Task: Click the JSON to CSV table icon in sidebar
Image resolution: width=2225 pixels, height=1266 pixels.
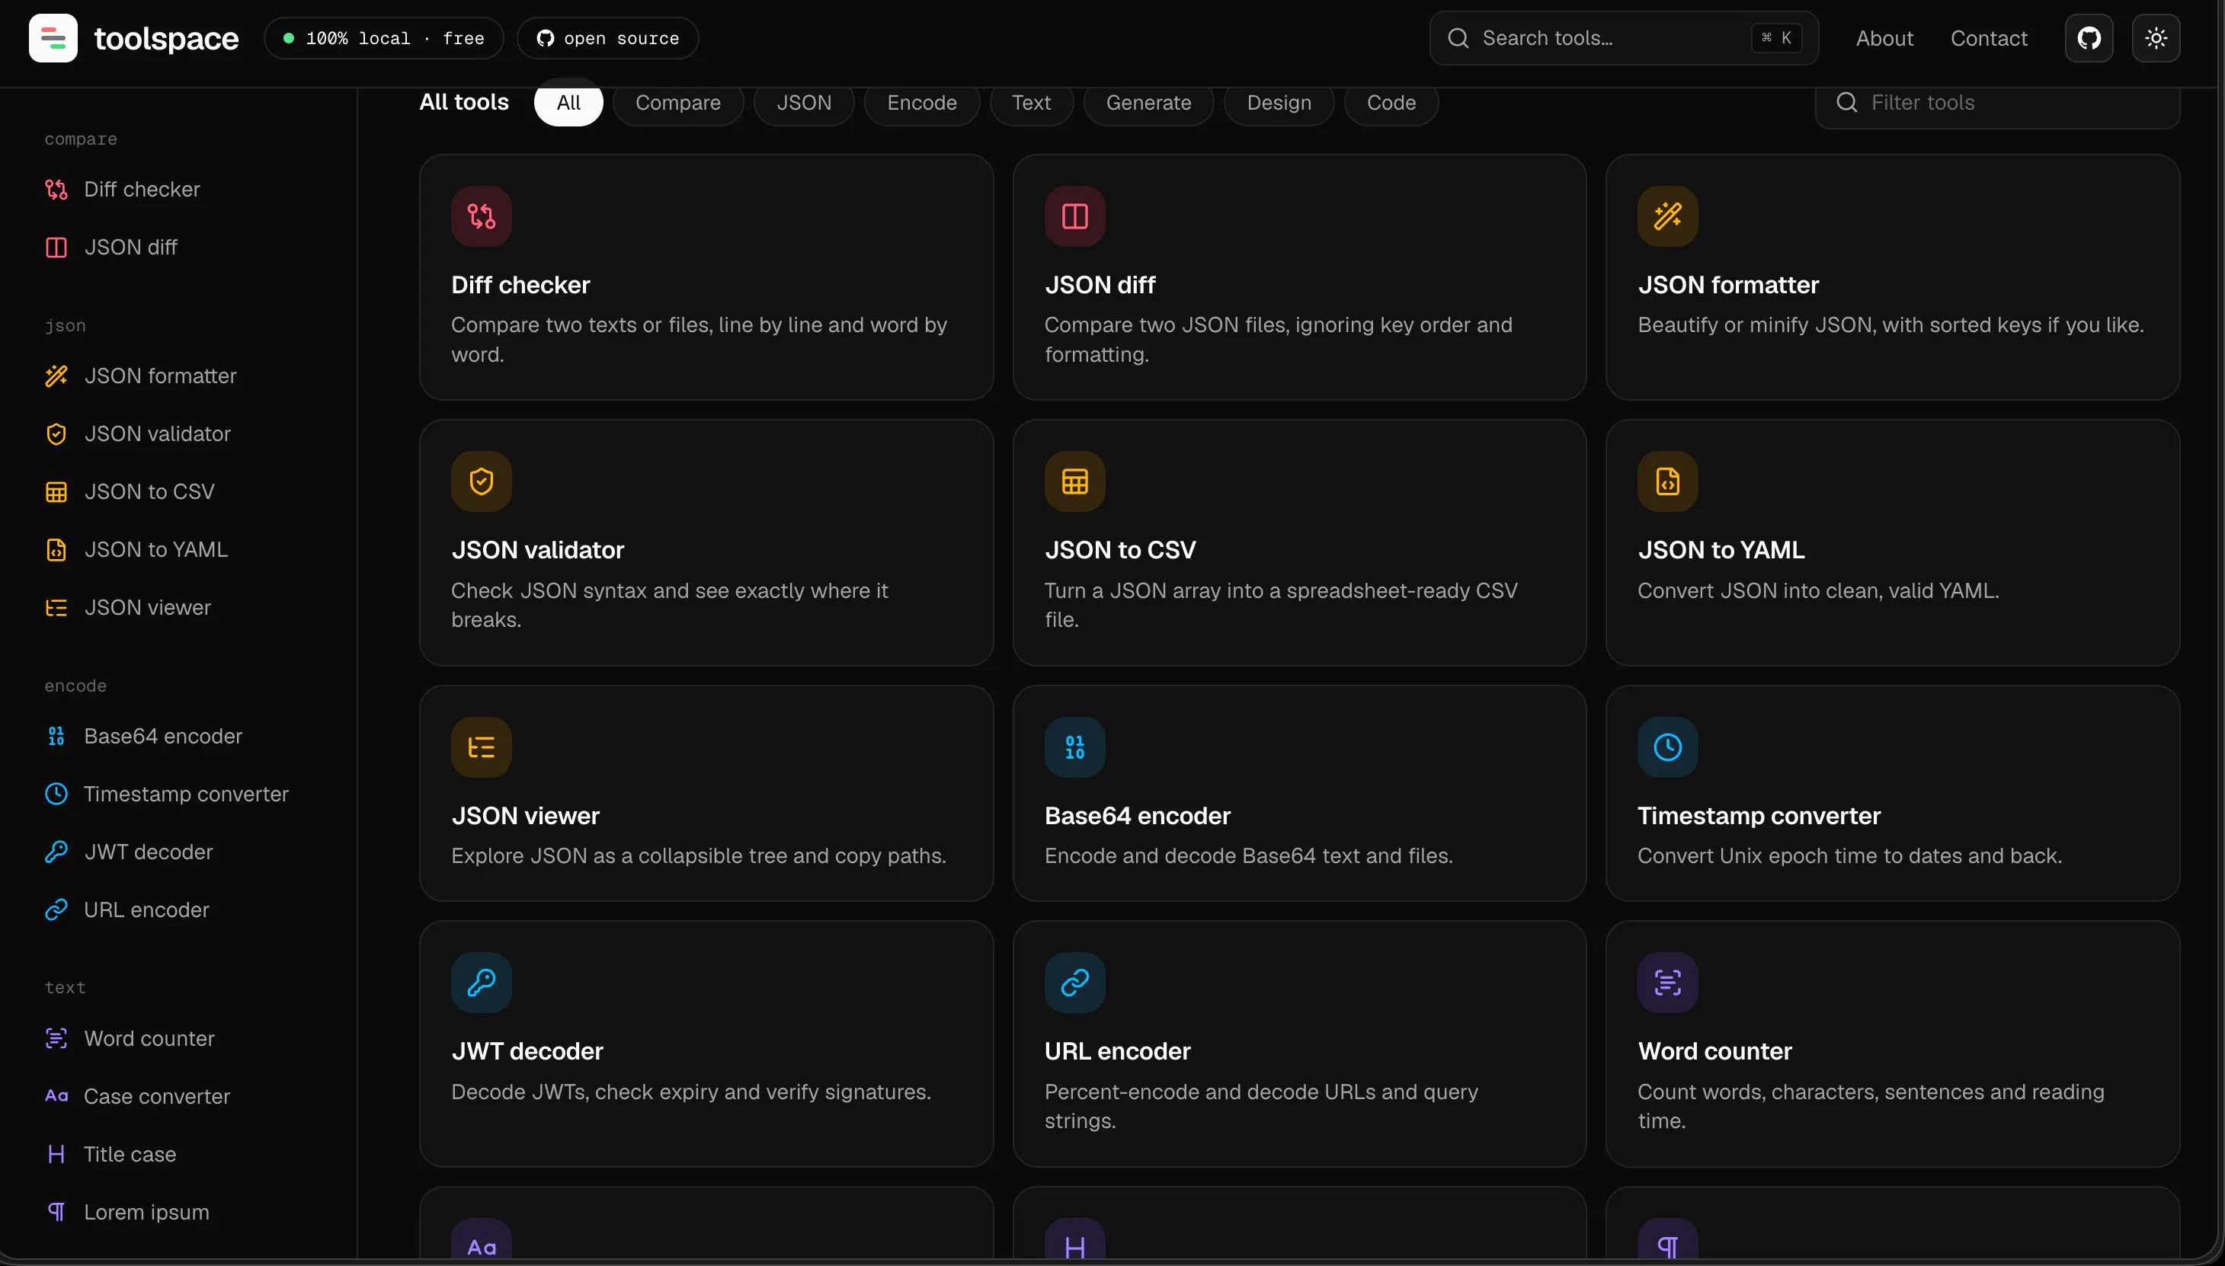Action: (x=56, y=492)
